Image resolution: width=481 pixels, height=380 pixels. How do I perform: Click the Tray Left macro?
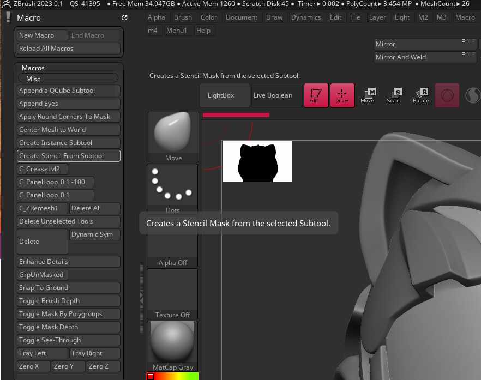pos(43,353)
